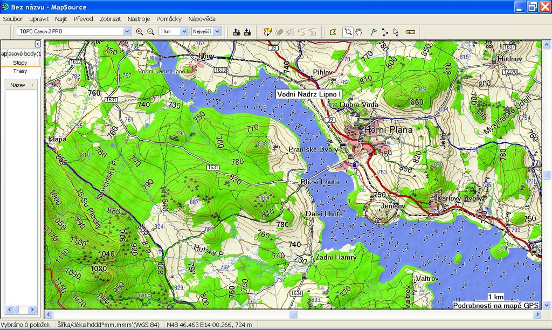This screenshot has height=330, width=552.
Task: Select the map tool polygon icon
Action: (x=333, y=32)
